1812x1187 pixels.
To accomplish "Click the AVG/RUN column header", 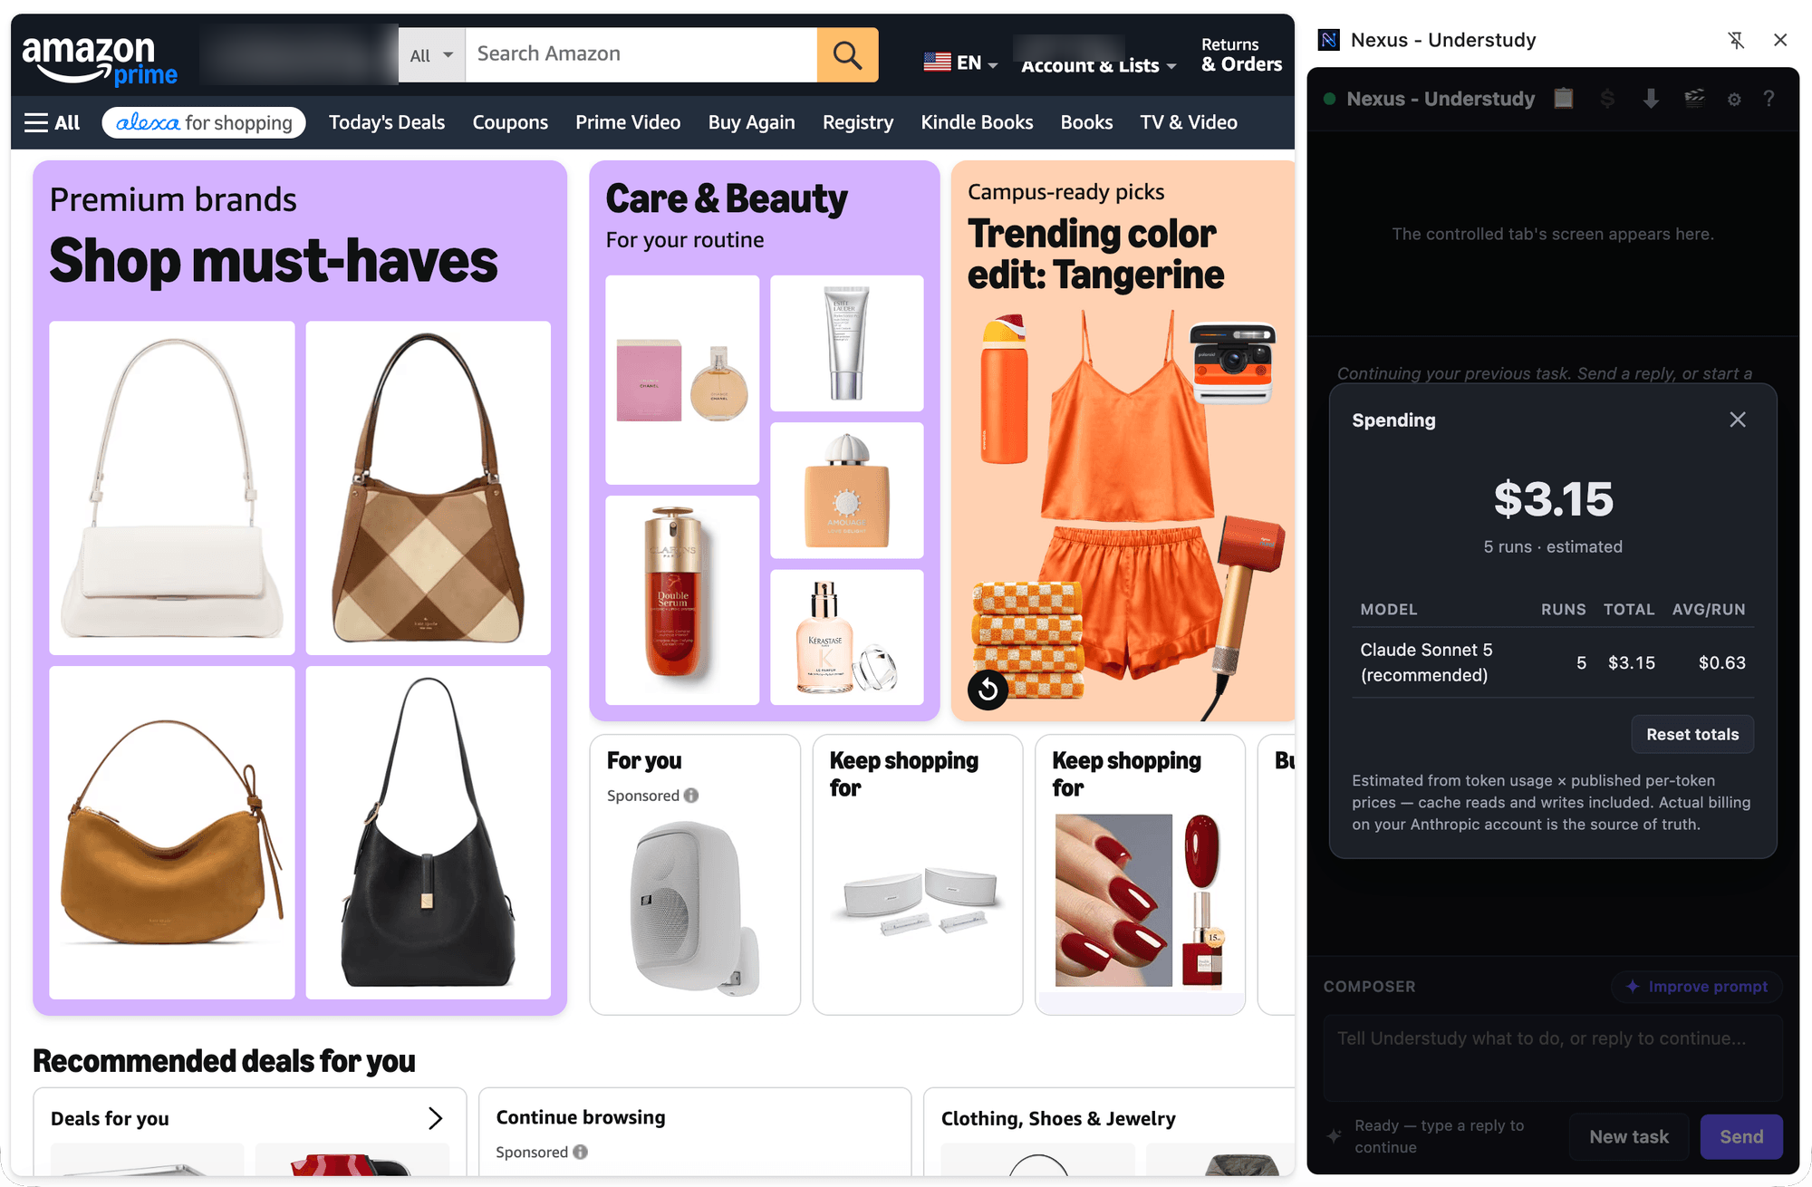I will [1709, 610].
